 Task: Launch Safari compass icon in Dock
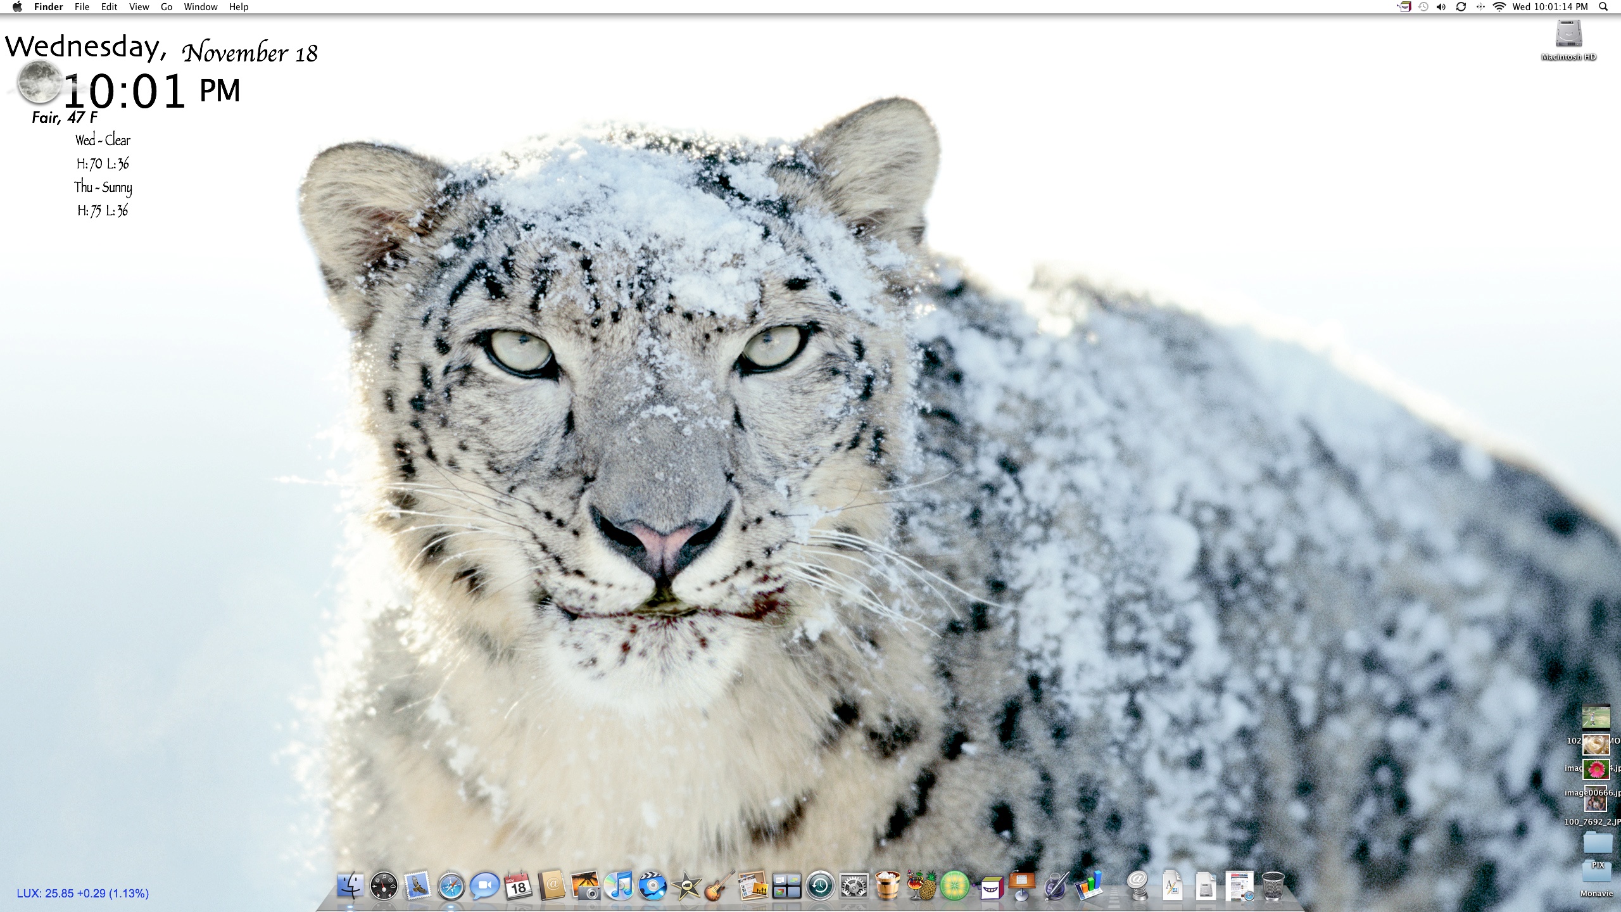pos(451,885)
